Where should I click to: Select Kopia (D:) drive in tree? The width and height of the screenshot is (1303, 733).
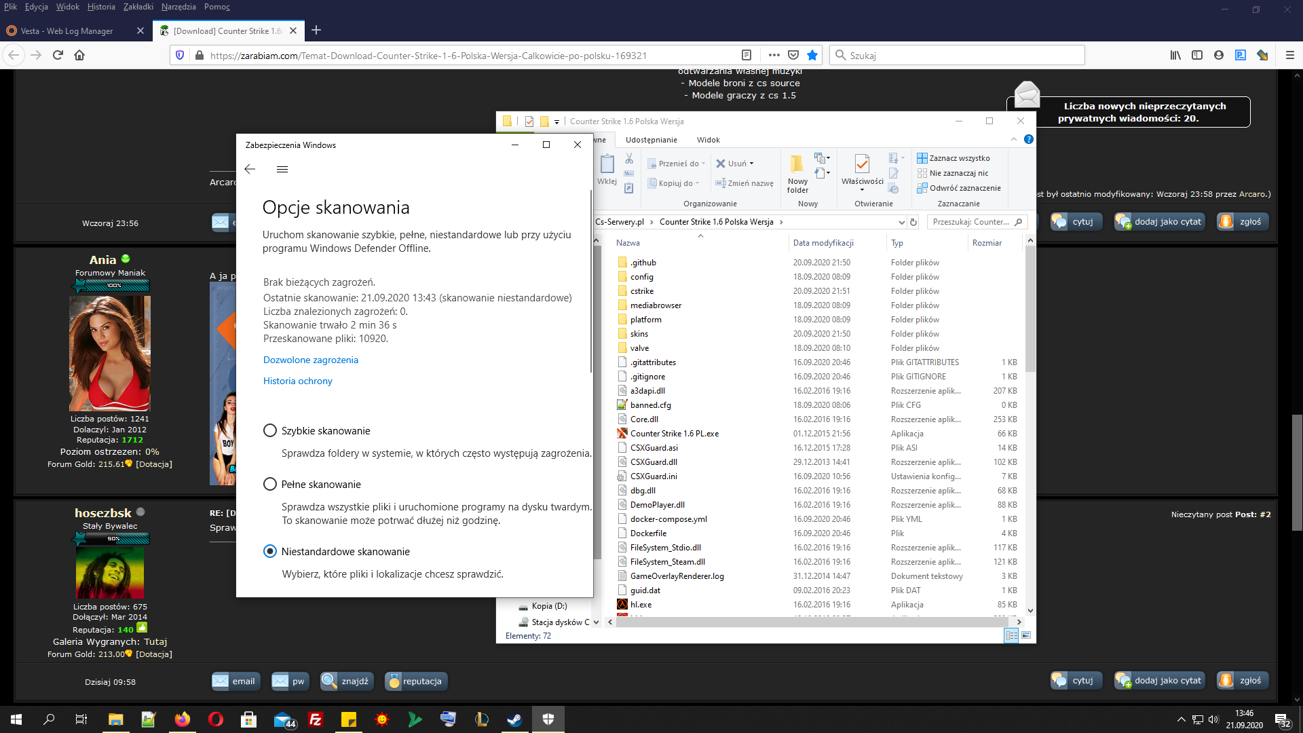pyautogui.click(x=548, y=606)
